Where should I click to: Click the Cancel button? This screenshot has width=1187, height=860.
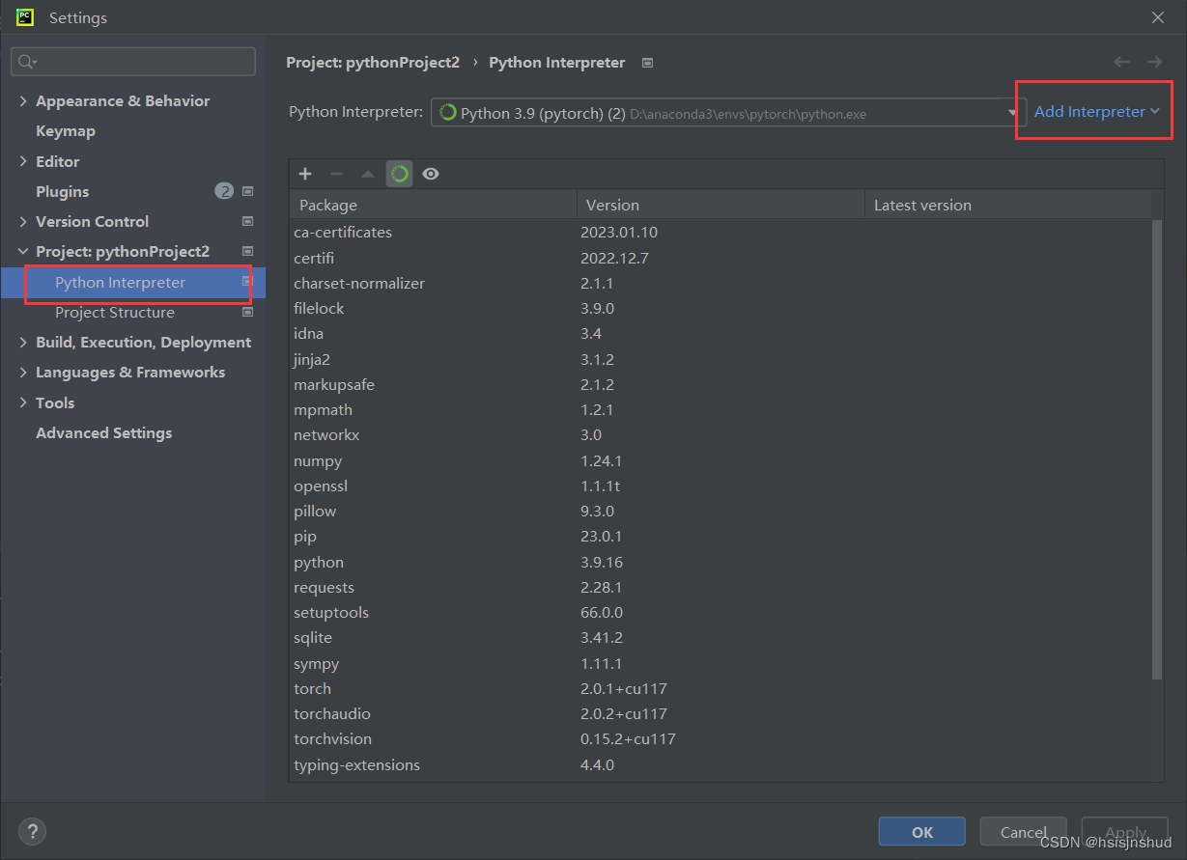pyautogui.click(x=1024, y=832)
